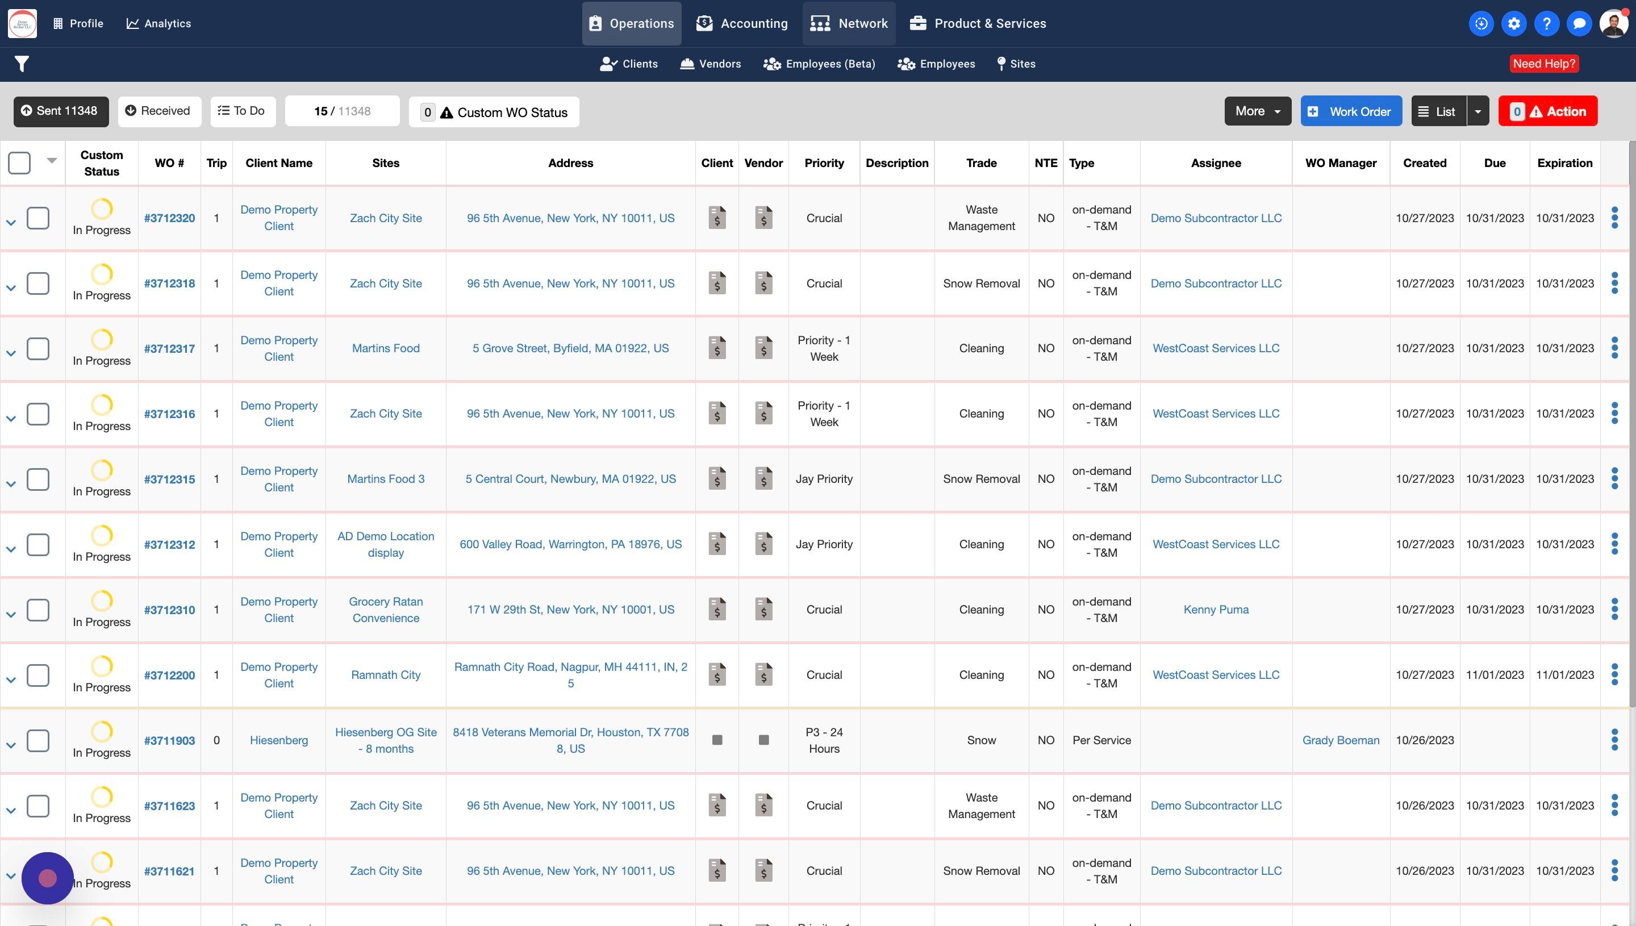Click the filter funnel icon

[22, 64]
